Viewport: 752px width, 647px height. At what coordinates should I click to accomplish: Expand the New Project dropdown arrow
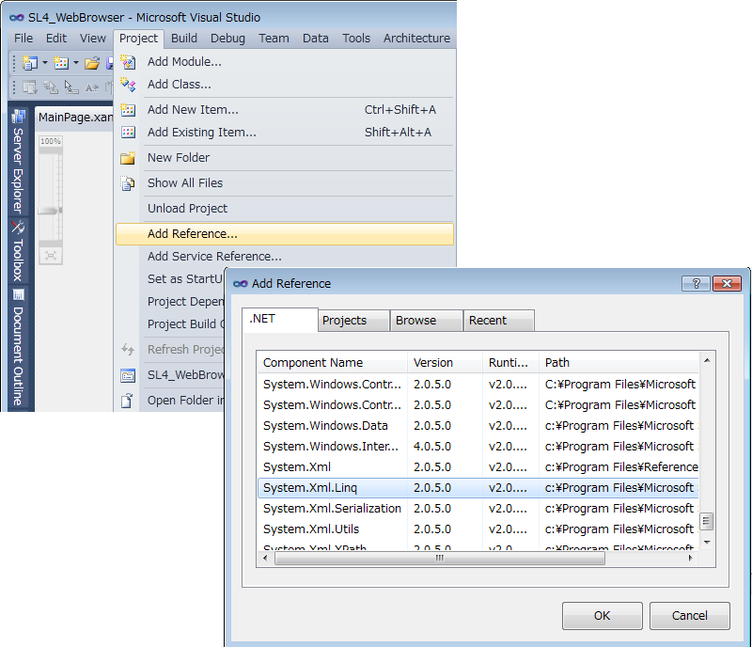pos(45,62)
